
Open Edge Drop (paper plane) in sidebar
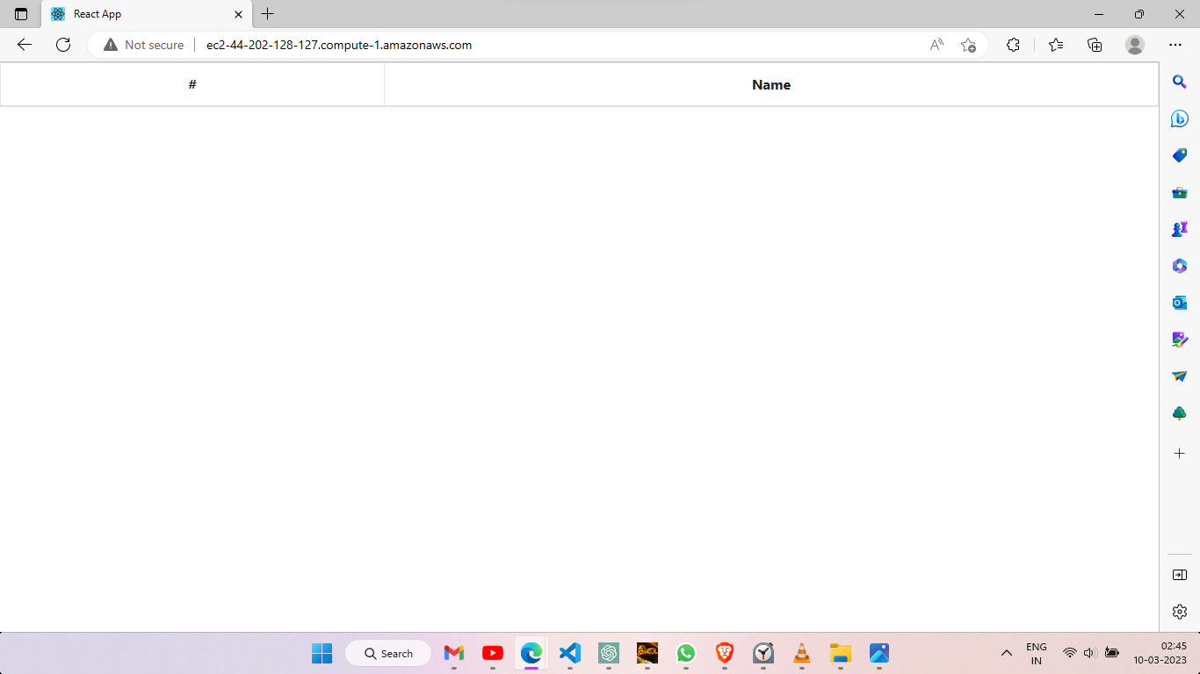click(1180, 376)
